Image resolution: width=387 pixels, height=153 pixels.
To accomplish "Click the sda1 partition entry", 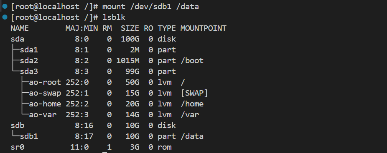I will click(x=29, y=50).
